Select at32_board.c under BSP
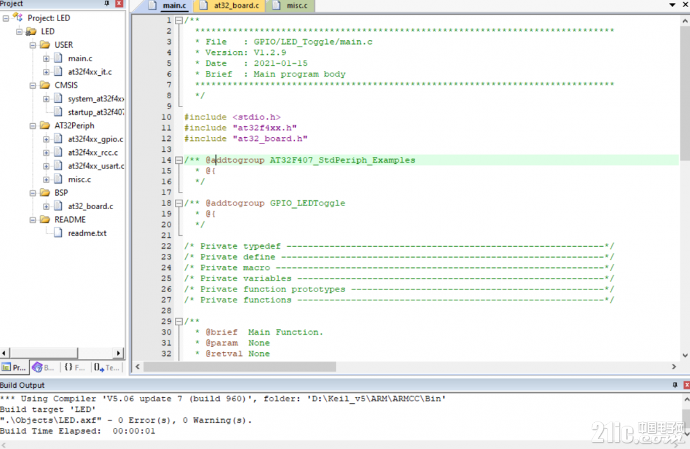The image size is (690, 449). pyautogui.click(x=90, y=206)
